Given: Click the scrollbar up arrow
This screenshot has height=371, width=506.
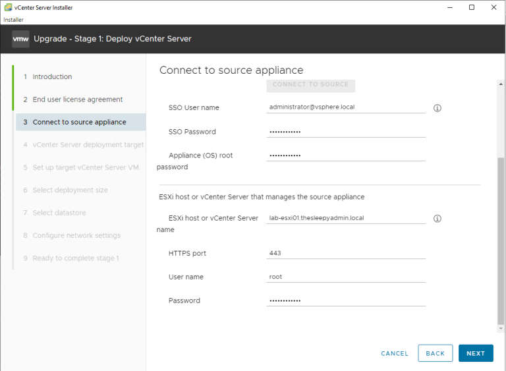Looking at the screenshot, I should tap(501, 84).
